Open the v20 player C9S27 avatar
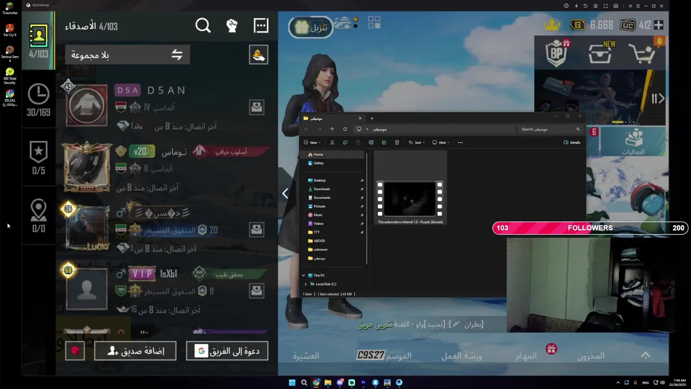This screenshot has height=389, width=691. (87, 167)
